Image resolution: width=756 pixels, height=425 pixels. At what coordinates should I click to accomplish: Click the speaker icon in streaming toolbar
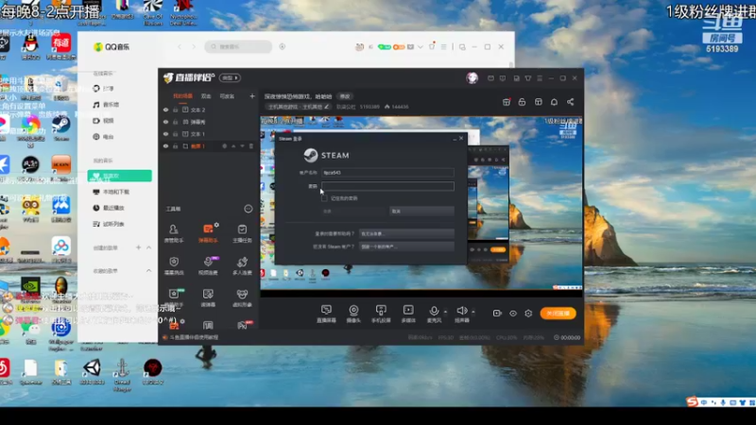(461, 311)
